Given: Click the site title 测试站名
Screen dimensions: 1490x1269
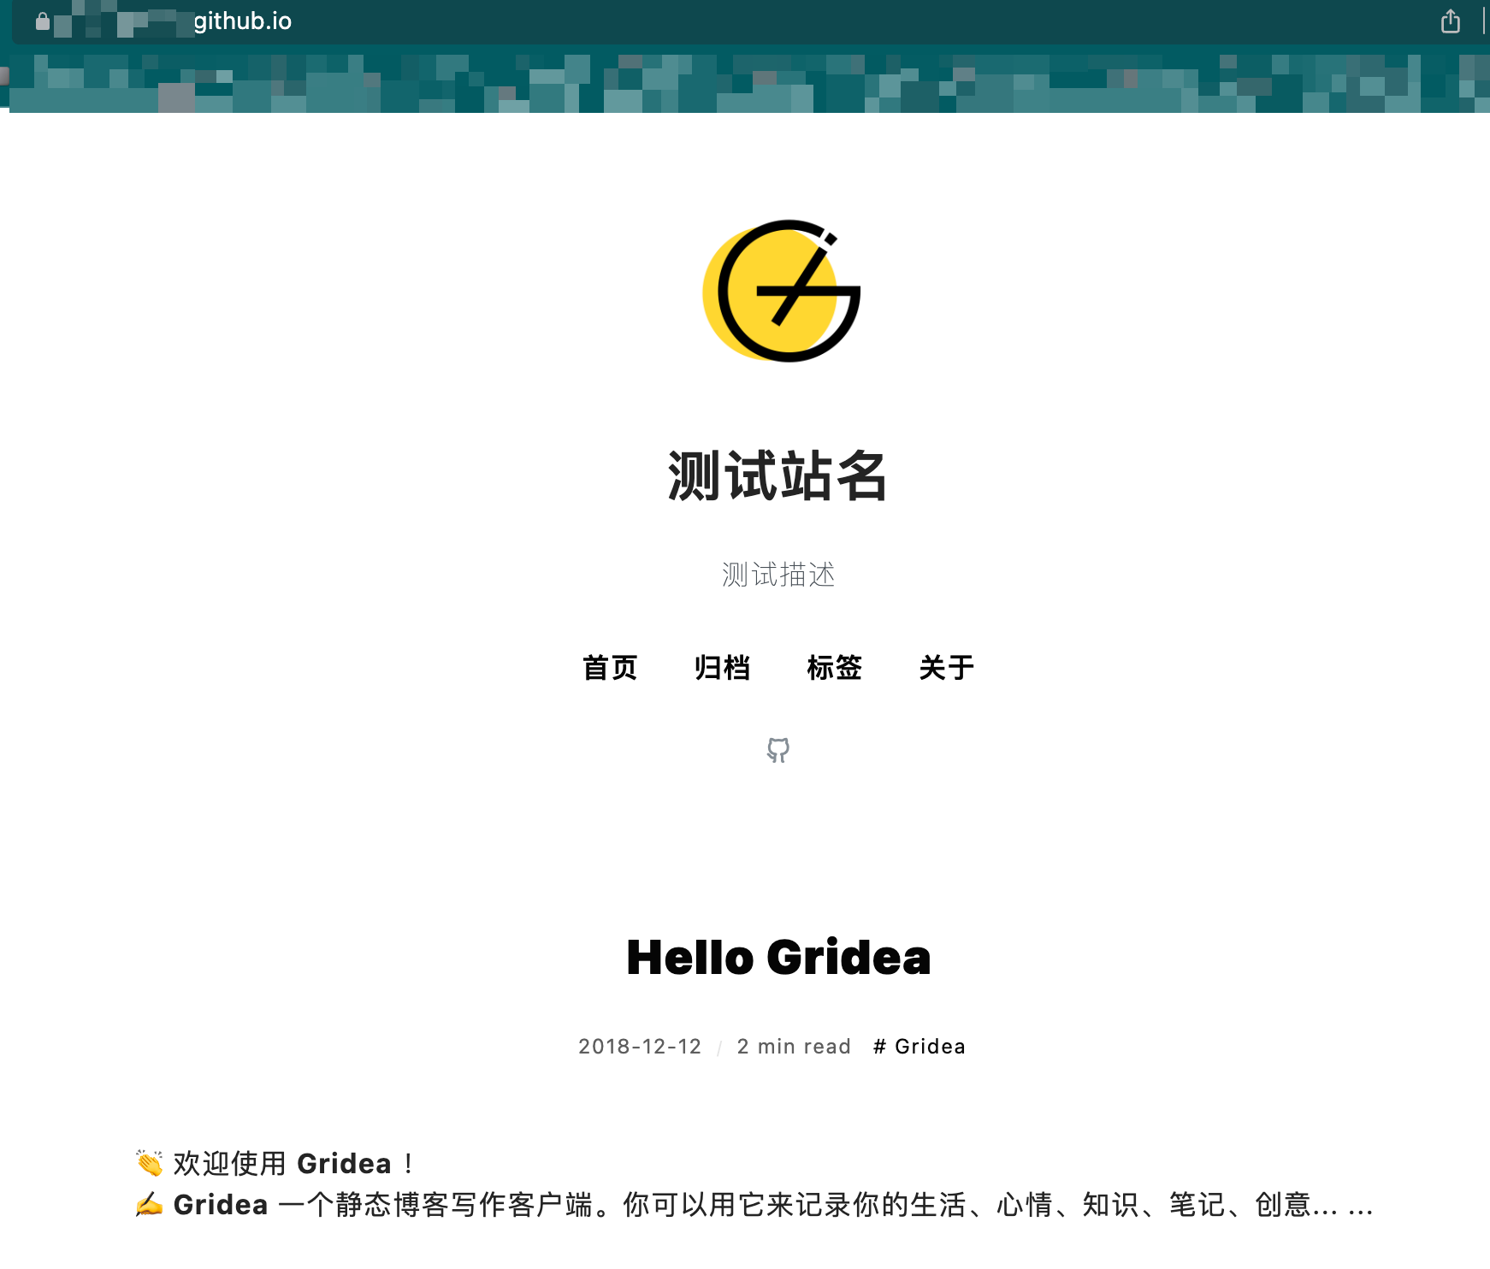Looking at the screenshot, I should pos(778,475).
